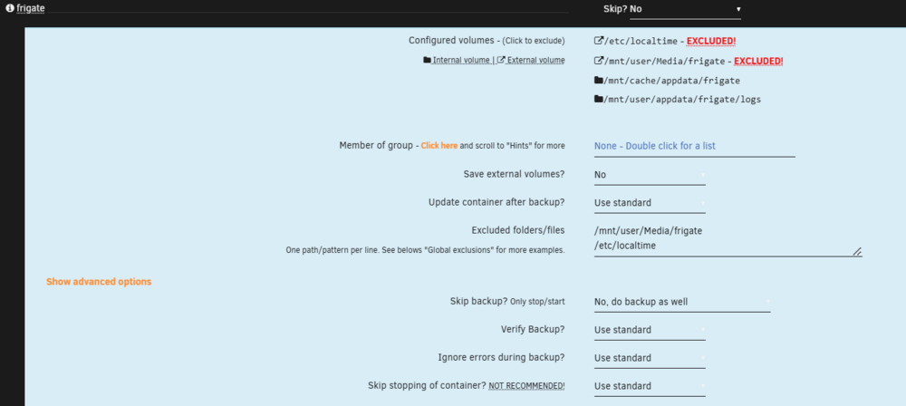This screenshot has height=406, width=906.
Task: Click the Internal volume legend label
Action: click(x=461, y=60)
